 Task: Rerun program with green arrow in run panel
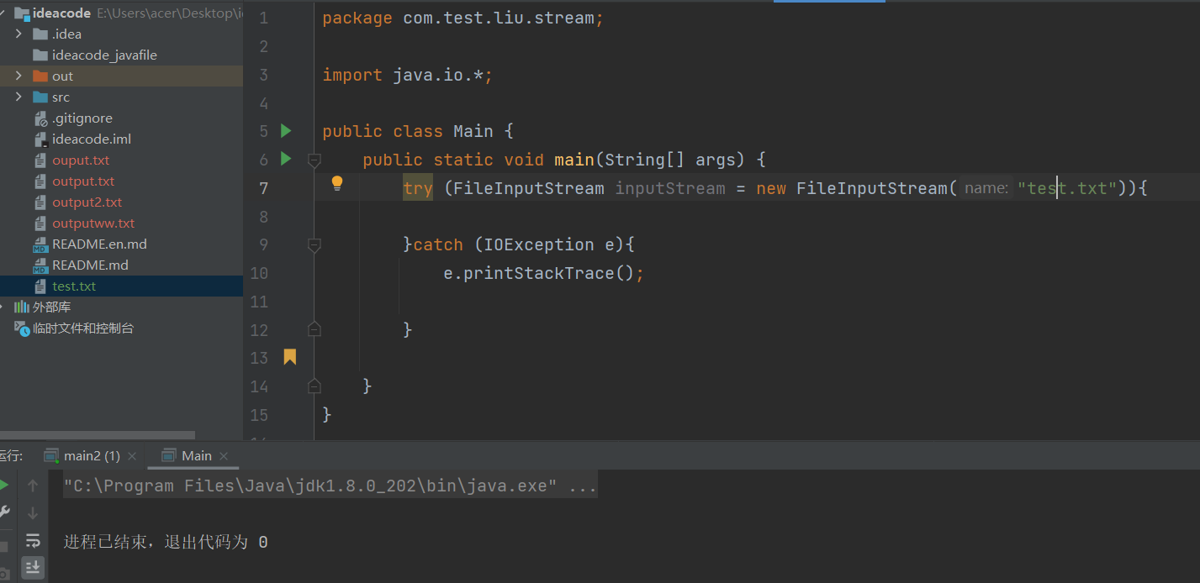pos(4,485)
